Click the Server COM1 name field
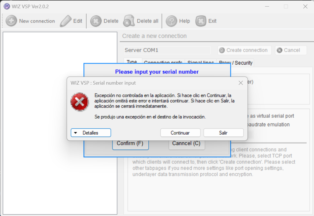This screenshot has height=216, width=314. pyautogui.click(x=167, y=50)
